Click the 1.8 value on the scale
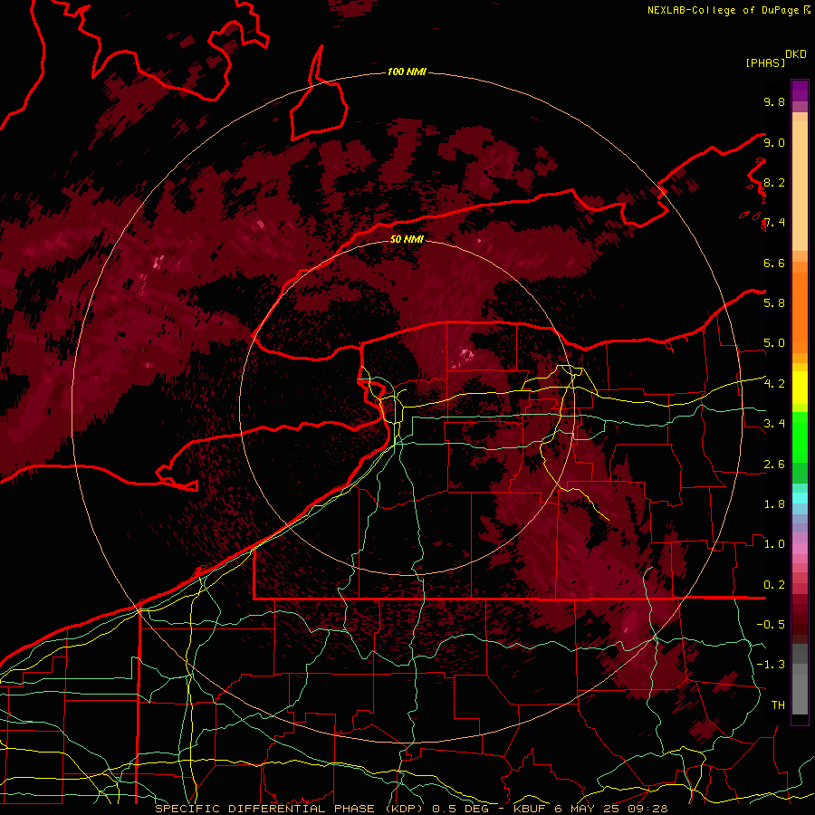Screen dimensions: 815x815 click(x=774, y=503)
